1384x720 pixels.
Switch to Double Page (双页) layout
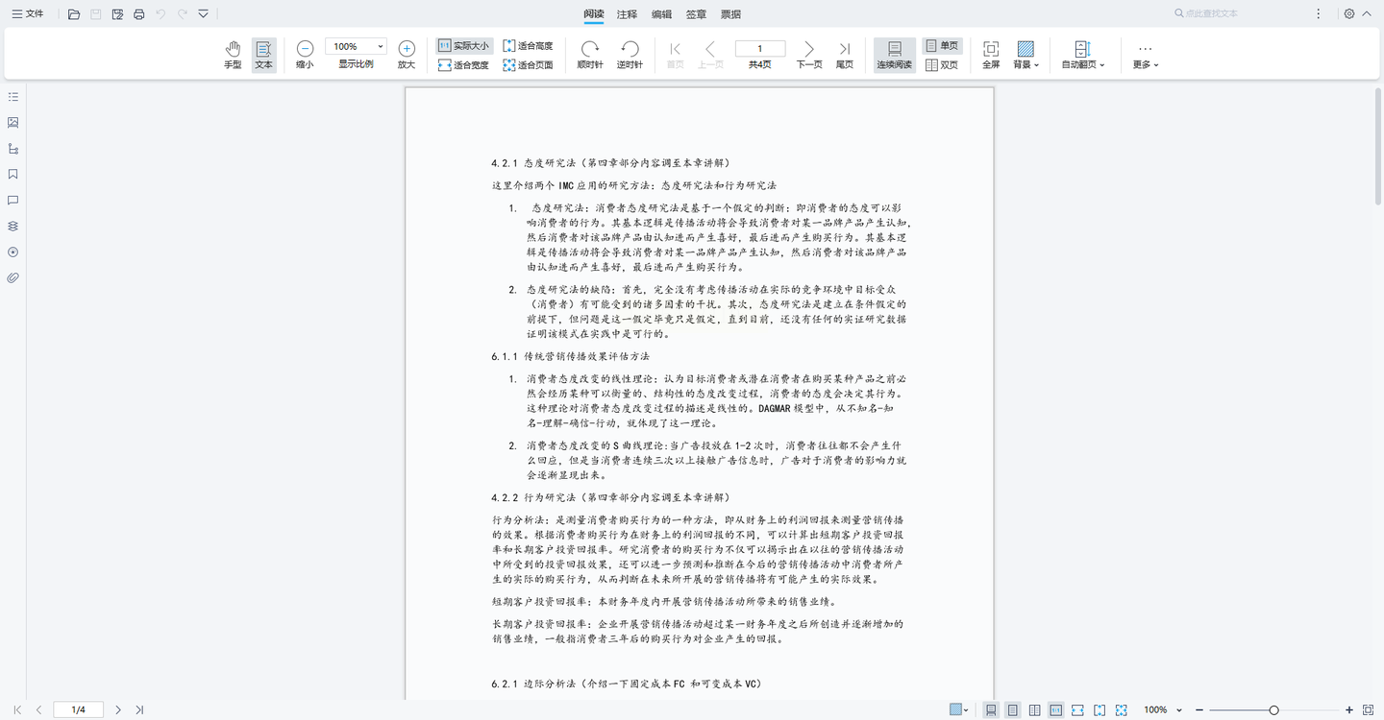click(942, 65)
